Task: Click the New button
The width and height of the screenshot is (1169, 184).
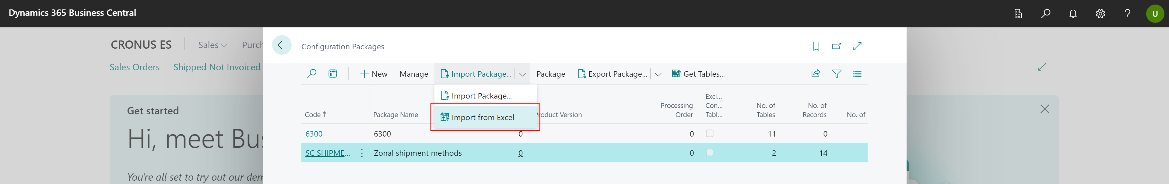Action: pos(374,74)
